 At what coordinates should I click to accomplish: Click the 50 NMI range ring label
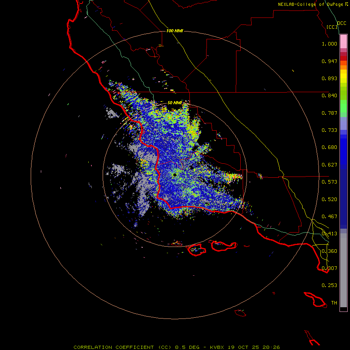click(175, 103)
